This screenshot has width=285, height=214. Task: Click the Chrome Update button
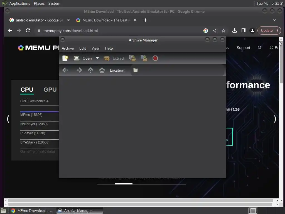pos(267,31)
